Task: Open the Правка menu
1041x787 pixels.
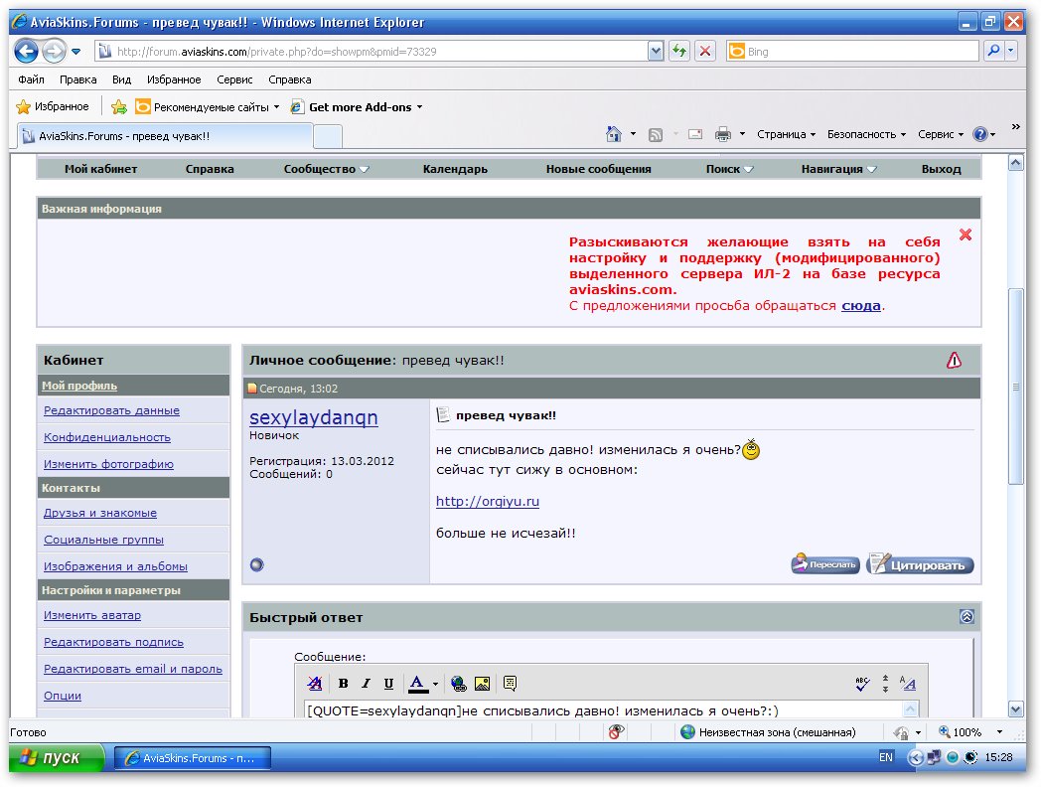Action: coord(77,79)
